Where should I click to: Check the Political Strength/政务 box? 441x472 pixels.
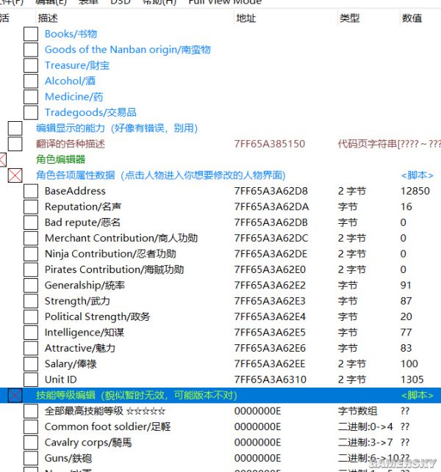pyautogui.click(x=31, y=317)
